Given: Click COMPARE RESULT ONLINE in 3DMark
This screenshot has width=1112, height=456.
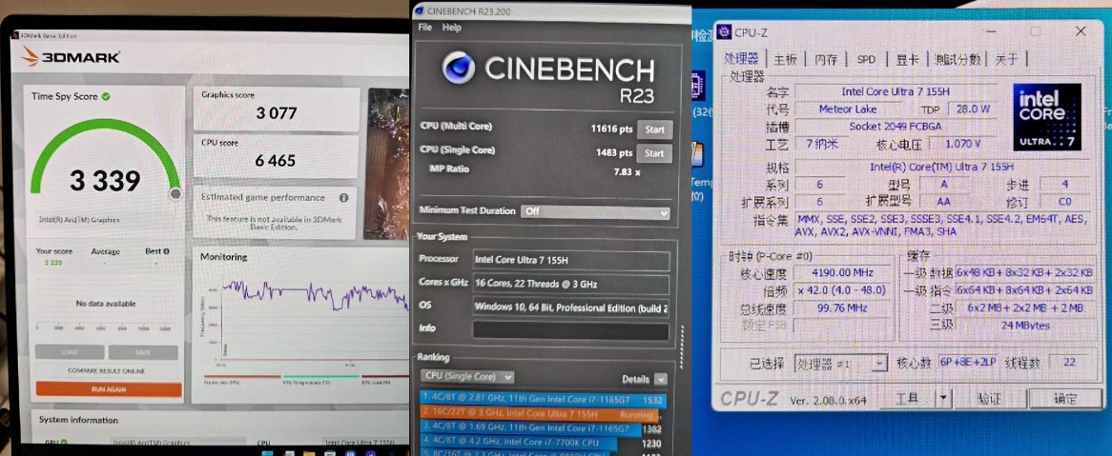Looking at the screenshot, I should pyautogui.click(x=107, y=371).
